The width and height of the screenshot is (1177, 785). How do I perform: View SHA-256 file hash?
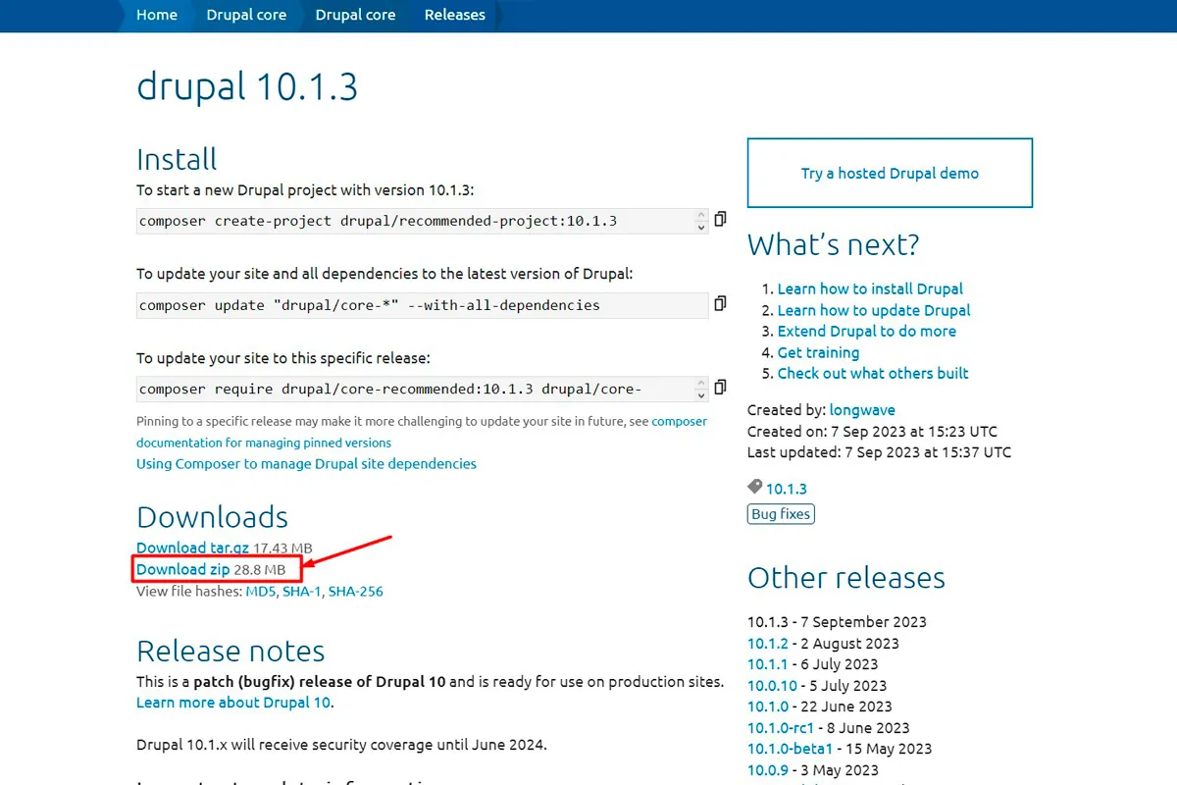pos(355,592)
